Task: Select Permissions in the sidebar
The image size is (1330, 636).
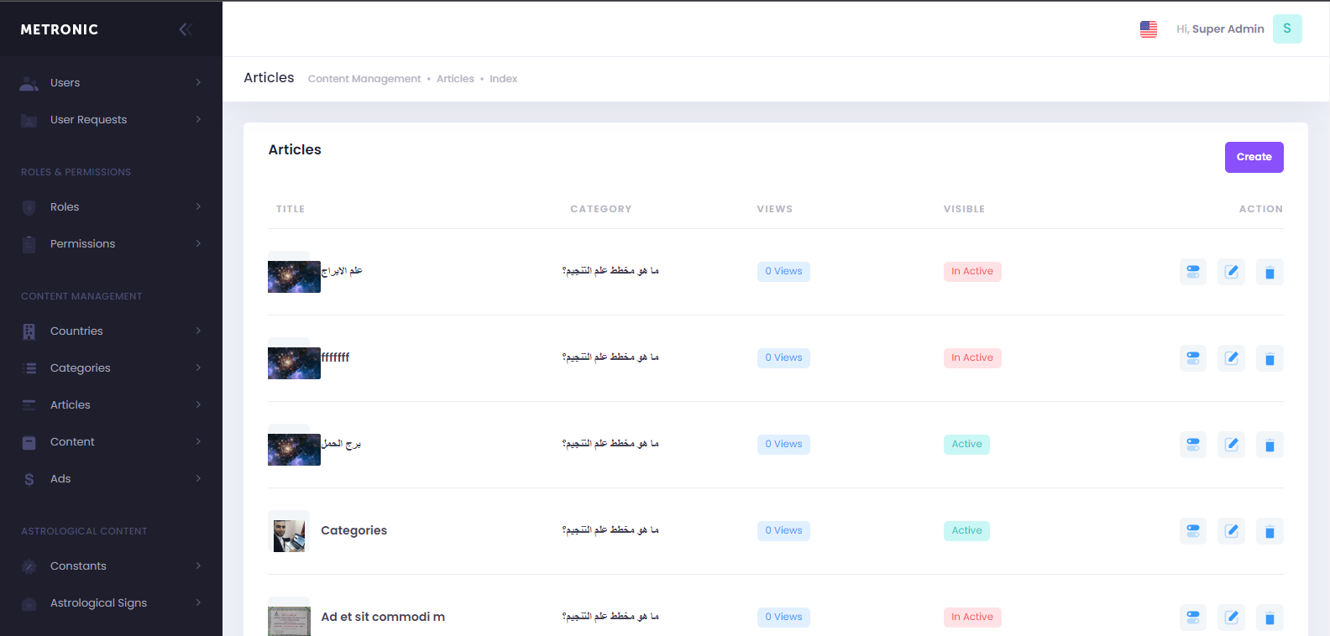Action: pyautogui.click(x=111, y=244)
